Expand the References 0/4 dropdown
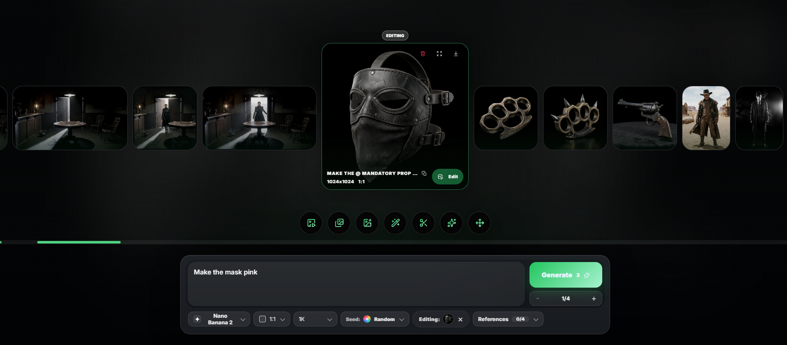 coord(508,319)
